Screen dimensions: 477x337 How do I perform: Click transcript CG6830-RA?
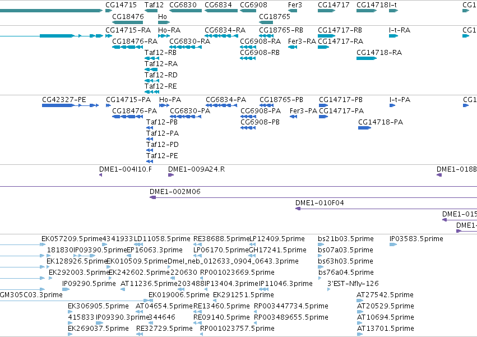(x=190, y=41)
